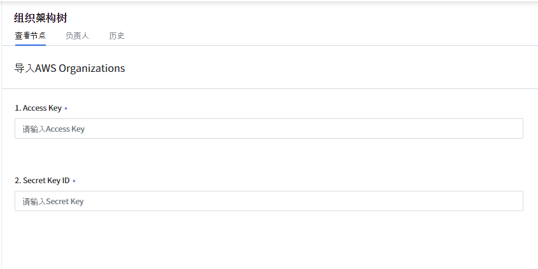Viewport: 538px width, 269px height.
Task: Click the required asterisk beside Access Key
Action: click(66, 109)
